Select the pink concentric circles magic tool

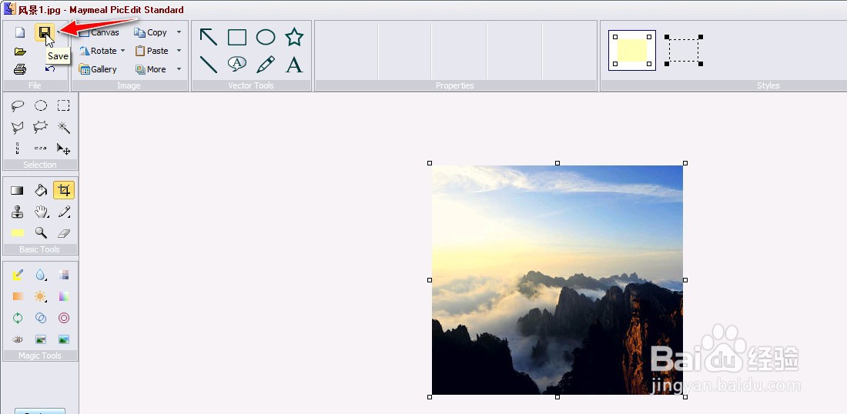64,318
